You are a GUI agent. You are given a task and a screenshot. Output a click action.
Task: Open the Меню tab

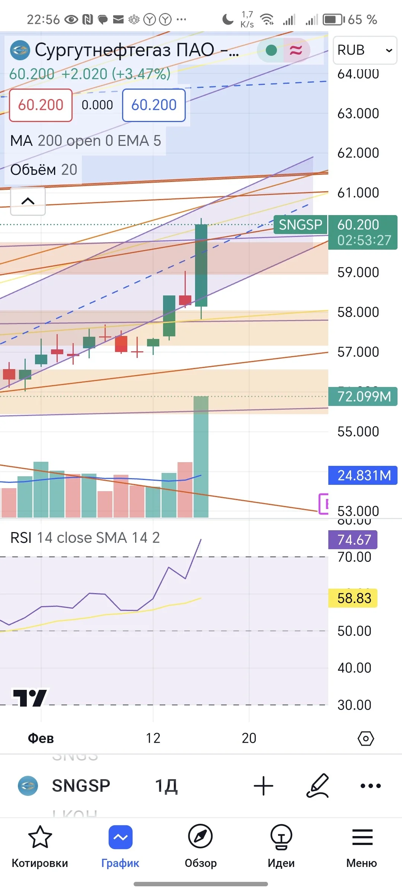click(x=361, y=847)
